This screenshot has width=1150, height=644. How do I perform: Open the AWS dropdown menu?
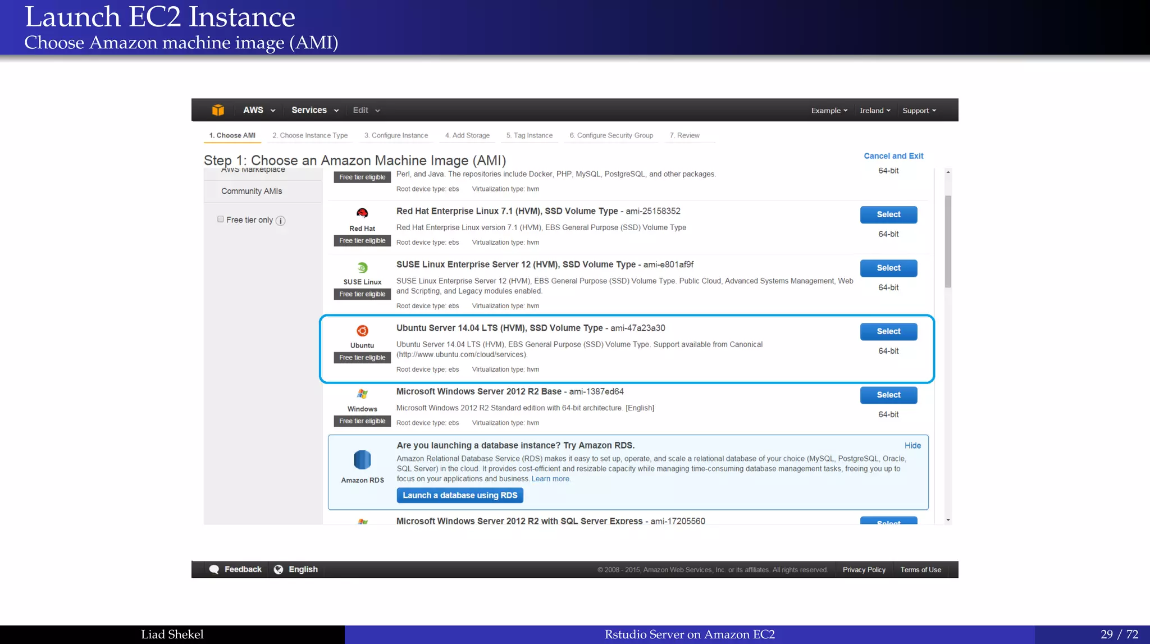259,110
